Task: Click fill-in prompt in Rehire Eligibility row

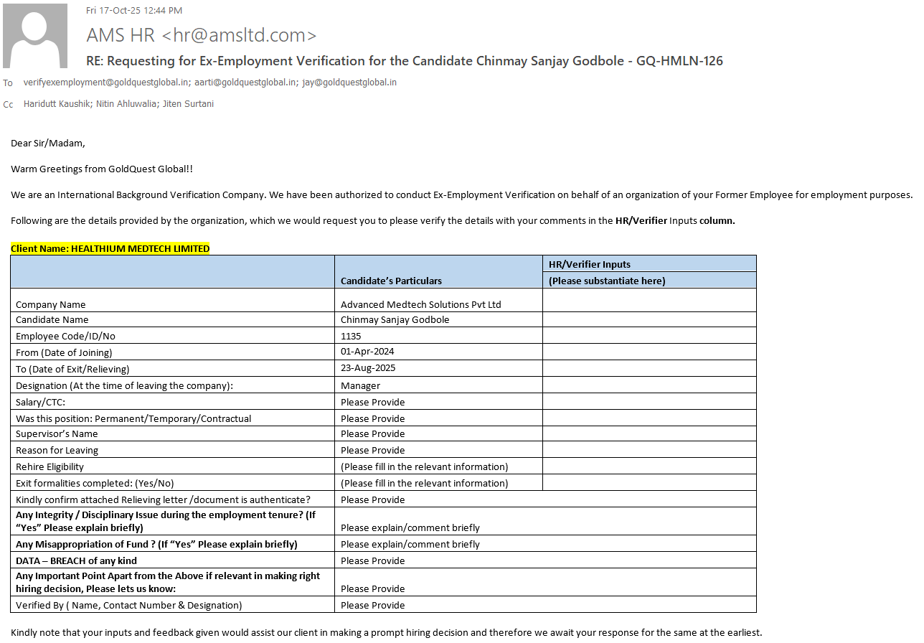Action: (x=425, y=466)
